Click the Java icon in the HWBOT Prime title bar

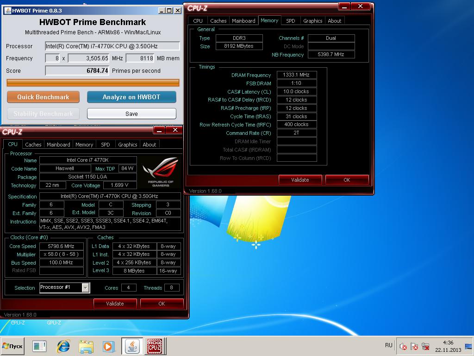pos(7,11)
